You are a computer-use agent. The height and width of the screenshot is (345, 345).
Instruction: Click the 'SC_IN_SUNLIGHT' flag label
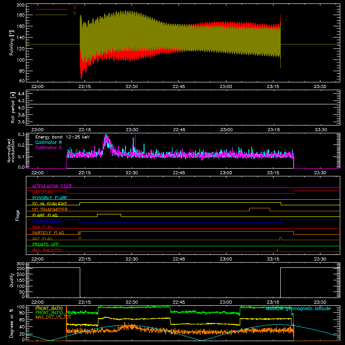(x=50, y=204)
